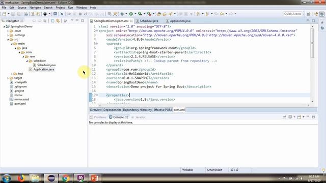
Task: Click the Previous Annotation toolbar icon
Action: [207, 14]
